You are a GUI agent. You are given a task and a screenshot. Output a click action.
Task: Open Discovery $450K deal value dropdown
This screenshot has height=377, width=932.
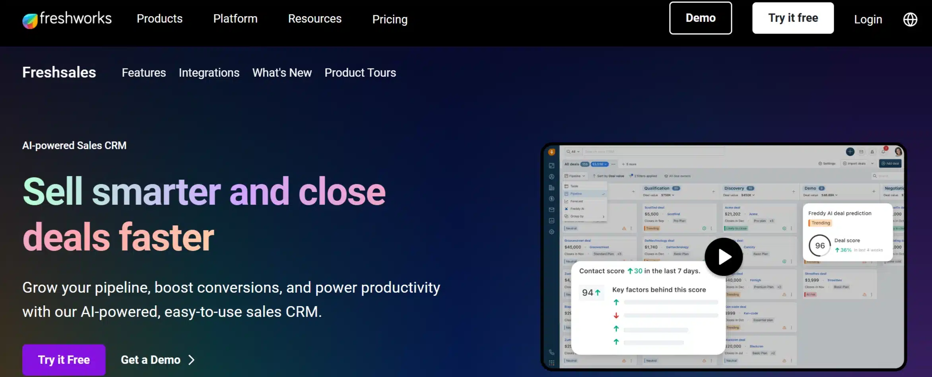point(748,195)
